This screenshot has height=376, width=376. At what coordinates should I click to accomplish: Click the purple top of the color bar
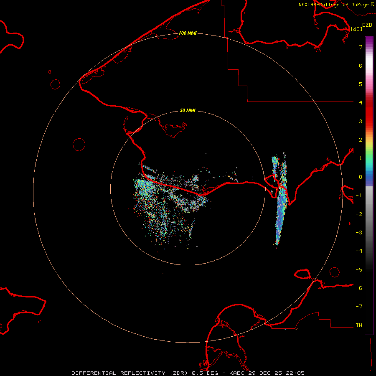tap(369, 41)
